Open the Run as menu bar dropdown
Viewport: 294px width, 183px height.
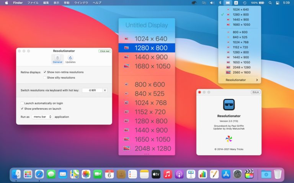pyautogui.click(x=42, y=117)
